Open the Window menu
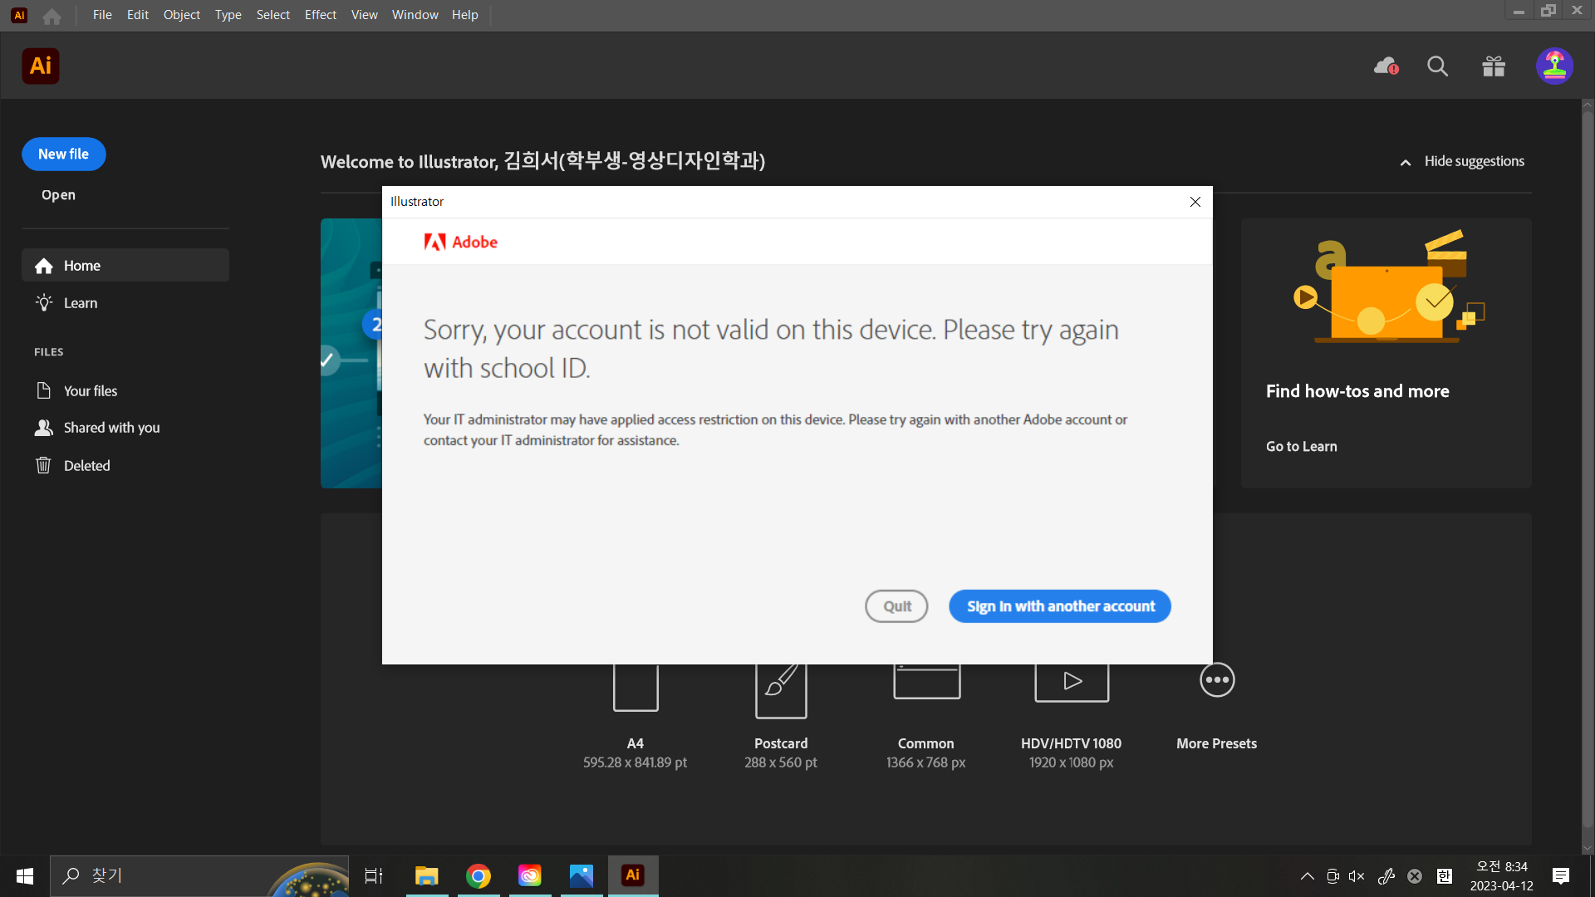 tap(415, 14)
